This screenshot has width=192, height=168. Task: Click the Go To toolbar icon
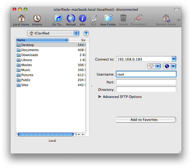[x=58, y=20]
